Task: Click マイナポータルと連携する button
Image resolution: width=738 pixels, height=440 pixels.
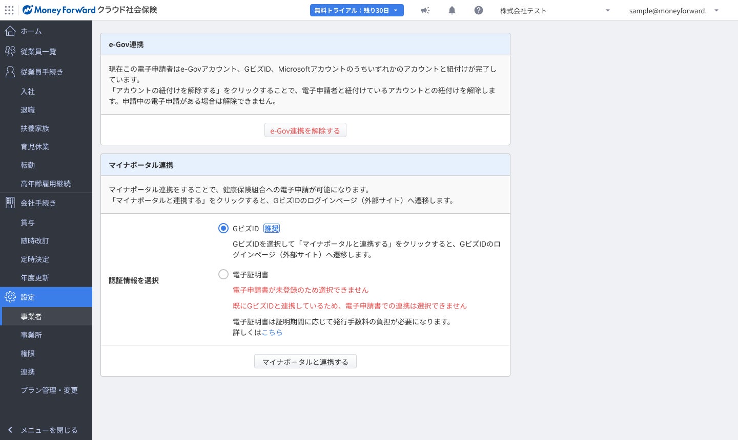Action: [x=305, y=362]
